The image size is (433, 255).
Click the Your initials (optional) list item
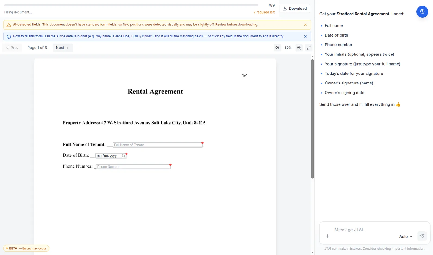coord(359,54)
